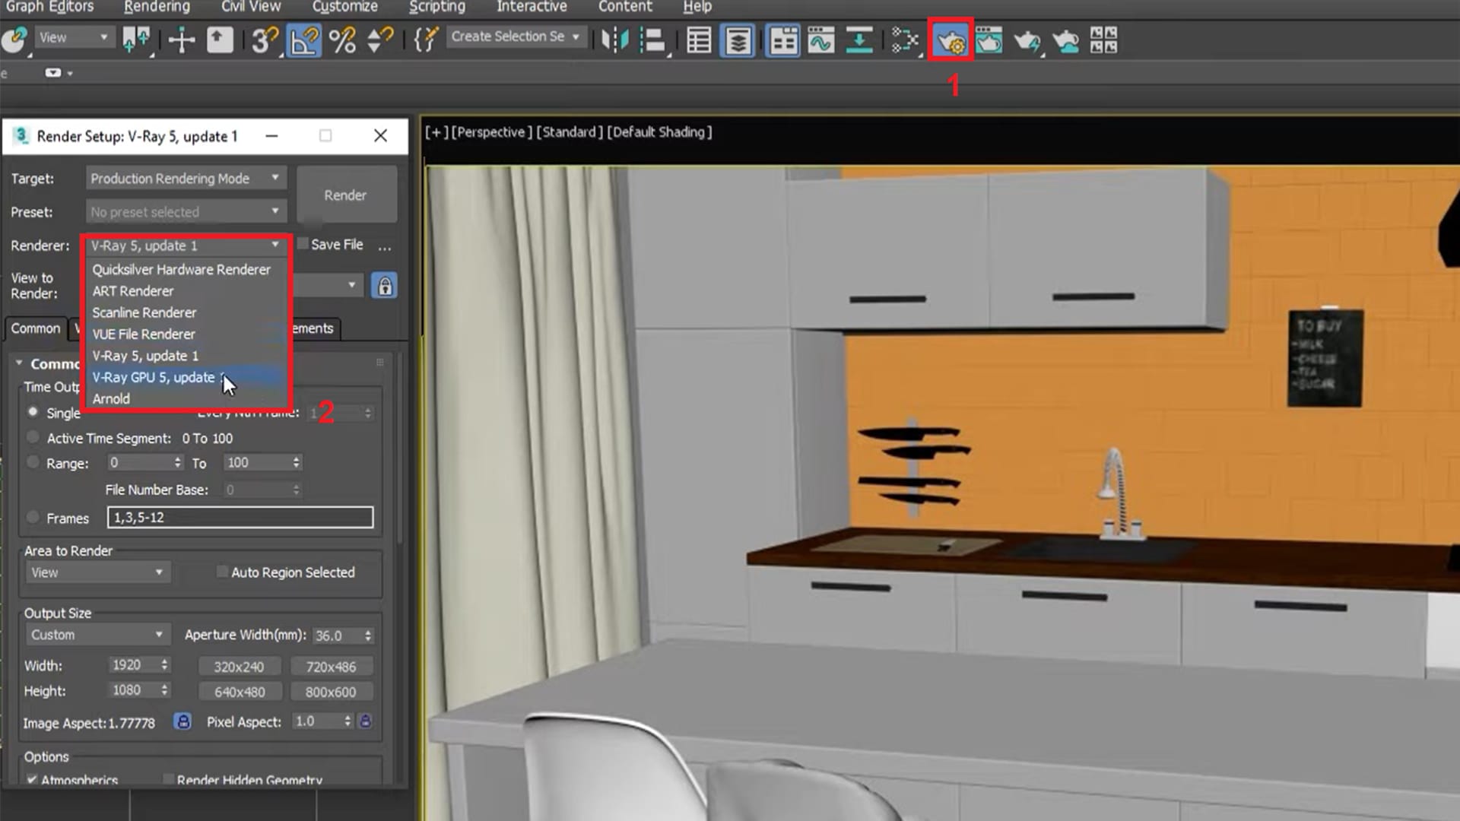1460x821 pixels.
Task: Click the Save File button
Action: point(302,243)
